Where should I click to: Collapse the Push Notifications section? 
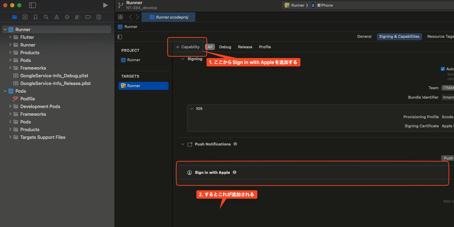click(x=183, y=144)
